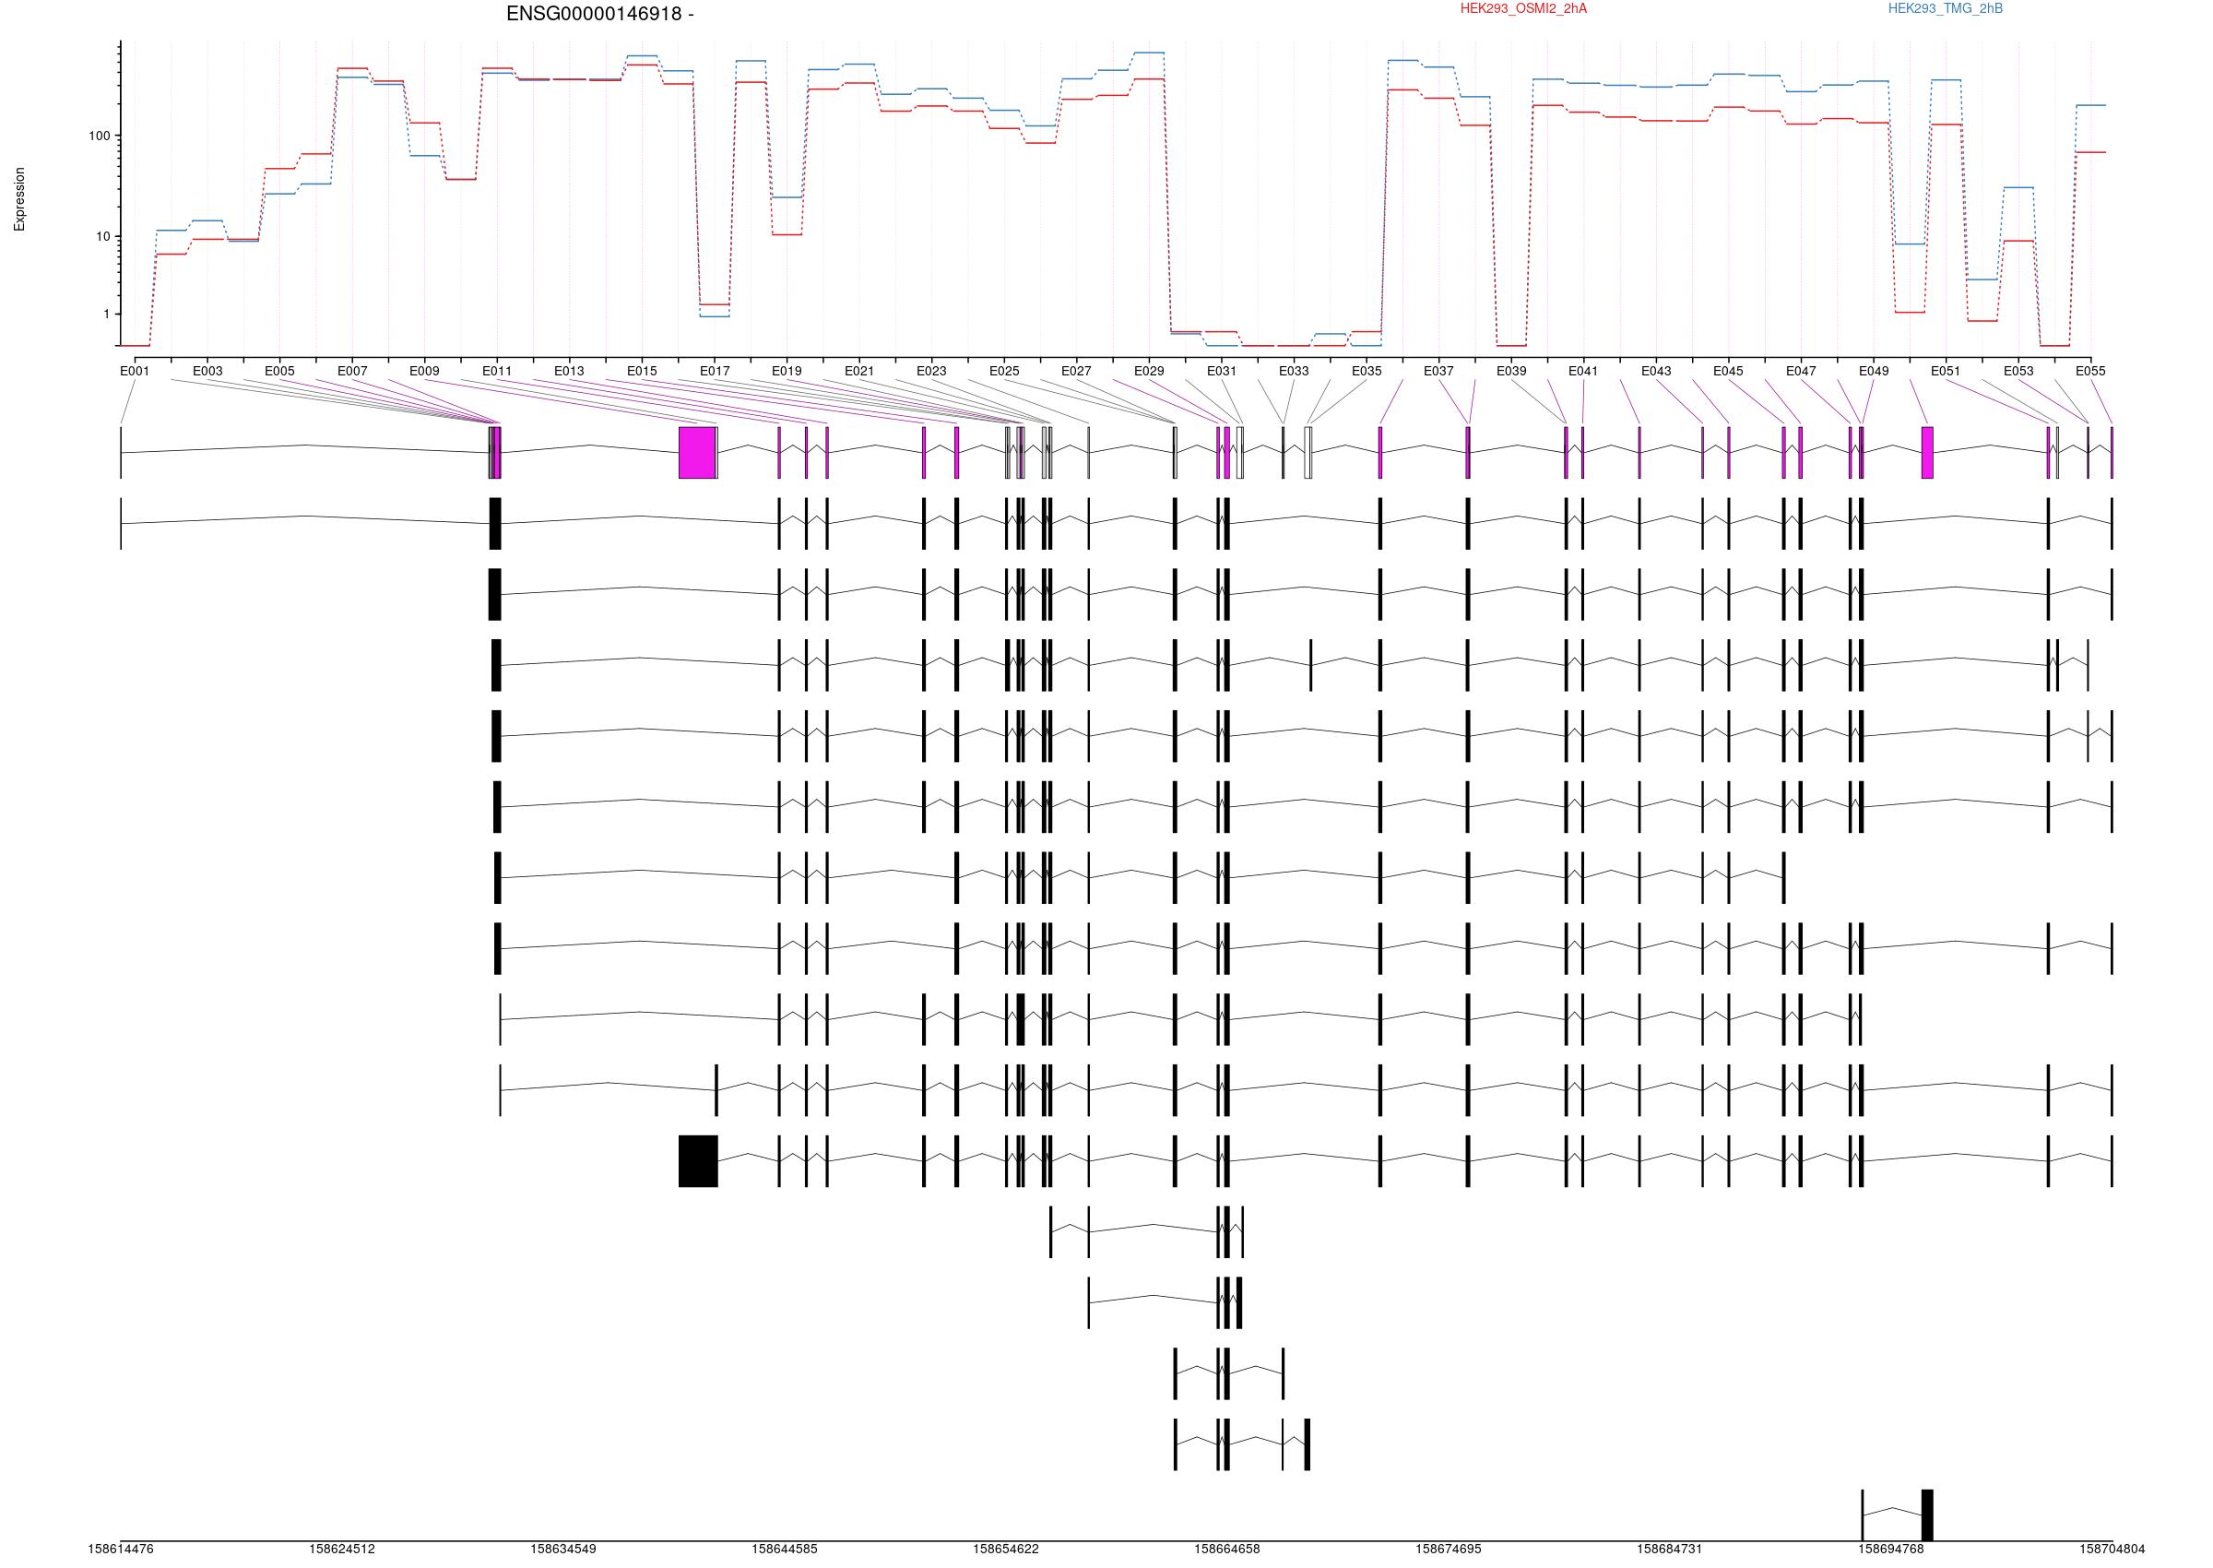
Task: Click exon bin label E021
Action: coord(859,371)
